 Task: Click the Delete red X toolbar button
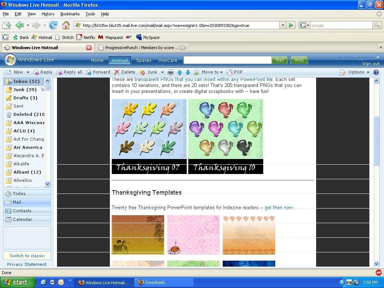(124, 72)
